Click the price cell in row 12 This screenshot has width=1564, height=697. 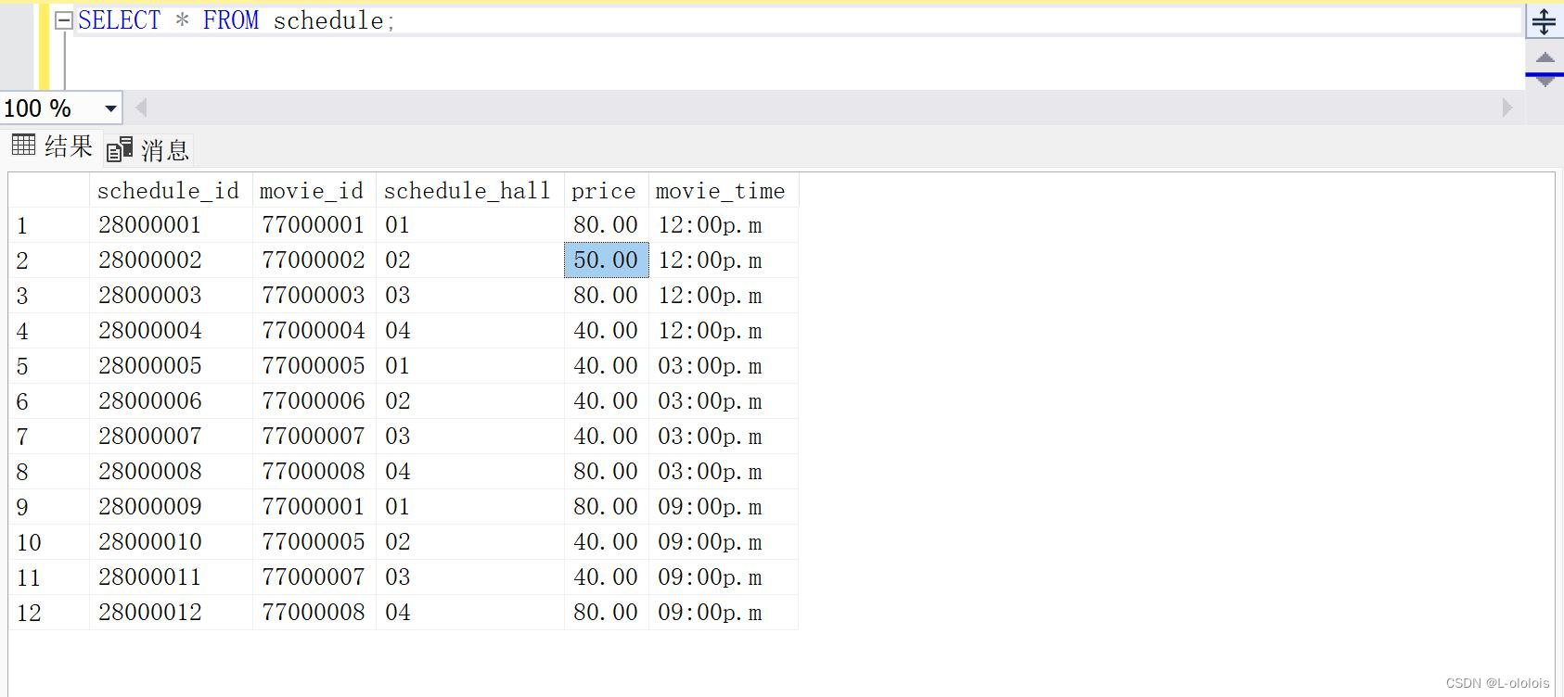pyautogui.click(x=606, y=613)
